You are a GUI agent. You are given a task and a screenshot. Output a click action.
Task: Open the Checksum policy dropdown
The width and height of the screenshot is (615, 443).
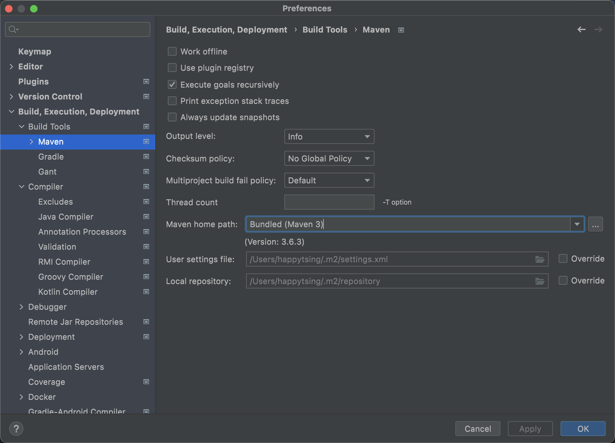[x=329, y=158]
